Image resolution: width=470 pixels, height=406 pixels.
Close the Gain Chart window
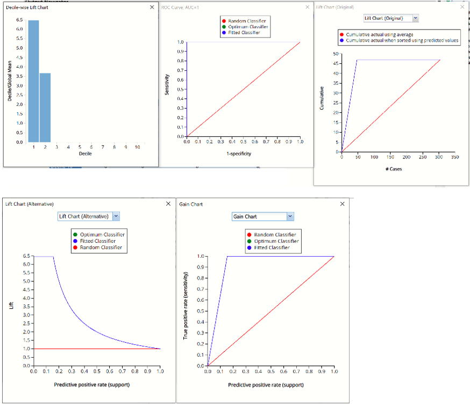(x=343, y=204)
